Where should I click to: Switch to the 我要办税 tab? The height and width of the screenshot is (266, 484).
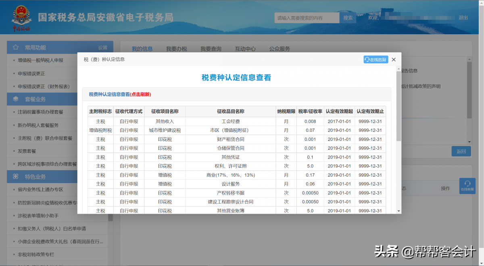click(x=176, y=49)
